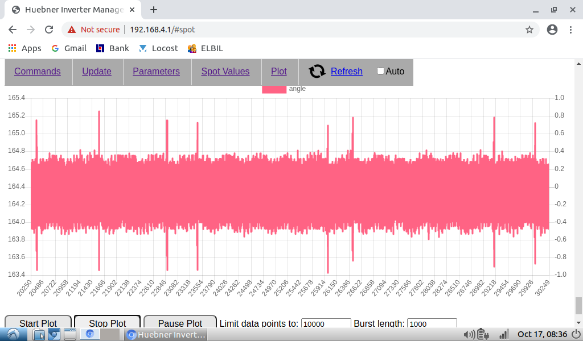
Task: Open the Commands tab
Action: click(x=38, y=71)
